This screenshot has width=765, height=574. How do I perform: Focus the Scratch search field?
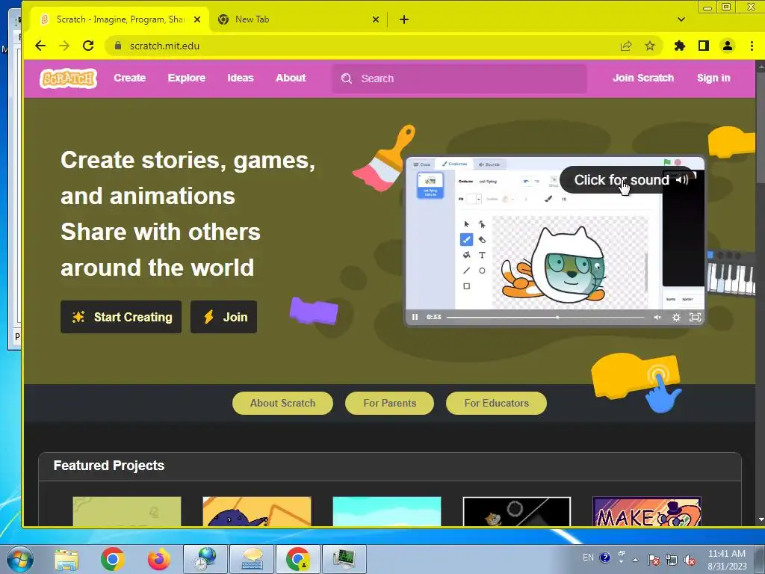click(x=459, y=78)
